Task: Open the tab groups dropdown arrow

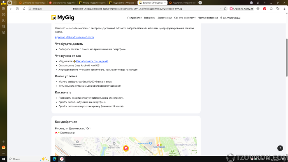Action: pos(14,3)
